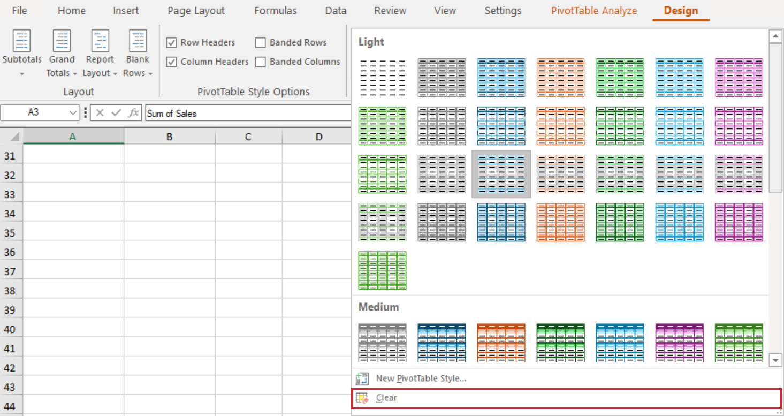This screenshot has width=784, height=416.
Task: Select the Design tab
Action: pos(681,11)
